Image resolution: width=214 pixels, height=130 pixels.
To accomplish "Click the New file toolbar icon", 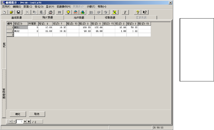I will pyautogui.click(x=4, y=12).
